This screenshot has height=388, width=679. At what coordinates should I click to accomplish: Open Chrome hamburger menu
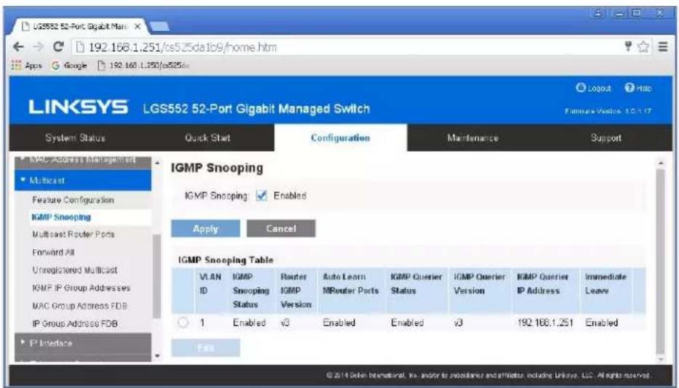pyautogui.click(x=663, y=47)
